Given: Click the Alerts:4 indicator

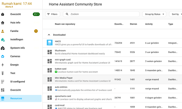Looking at the screenshot, I should 9,7.
